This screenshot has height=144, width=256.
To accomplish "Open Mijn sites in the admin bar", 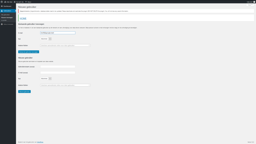I will coord(8,2).
